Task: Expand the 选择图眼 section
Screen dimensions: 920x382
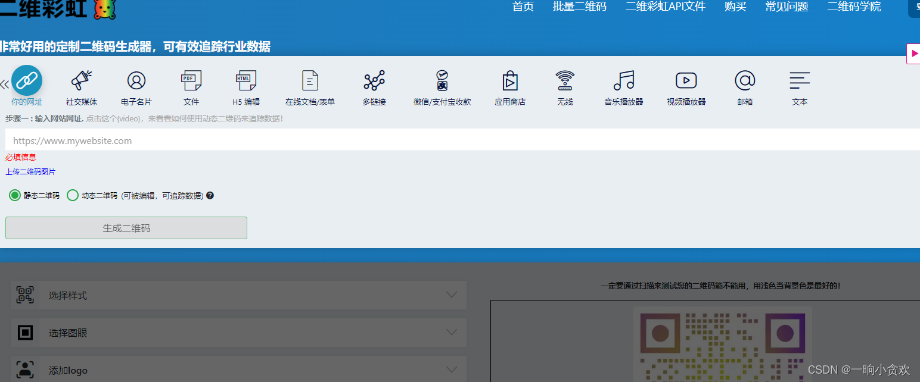Action: tap(238, 333)
